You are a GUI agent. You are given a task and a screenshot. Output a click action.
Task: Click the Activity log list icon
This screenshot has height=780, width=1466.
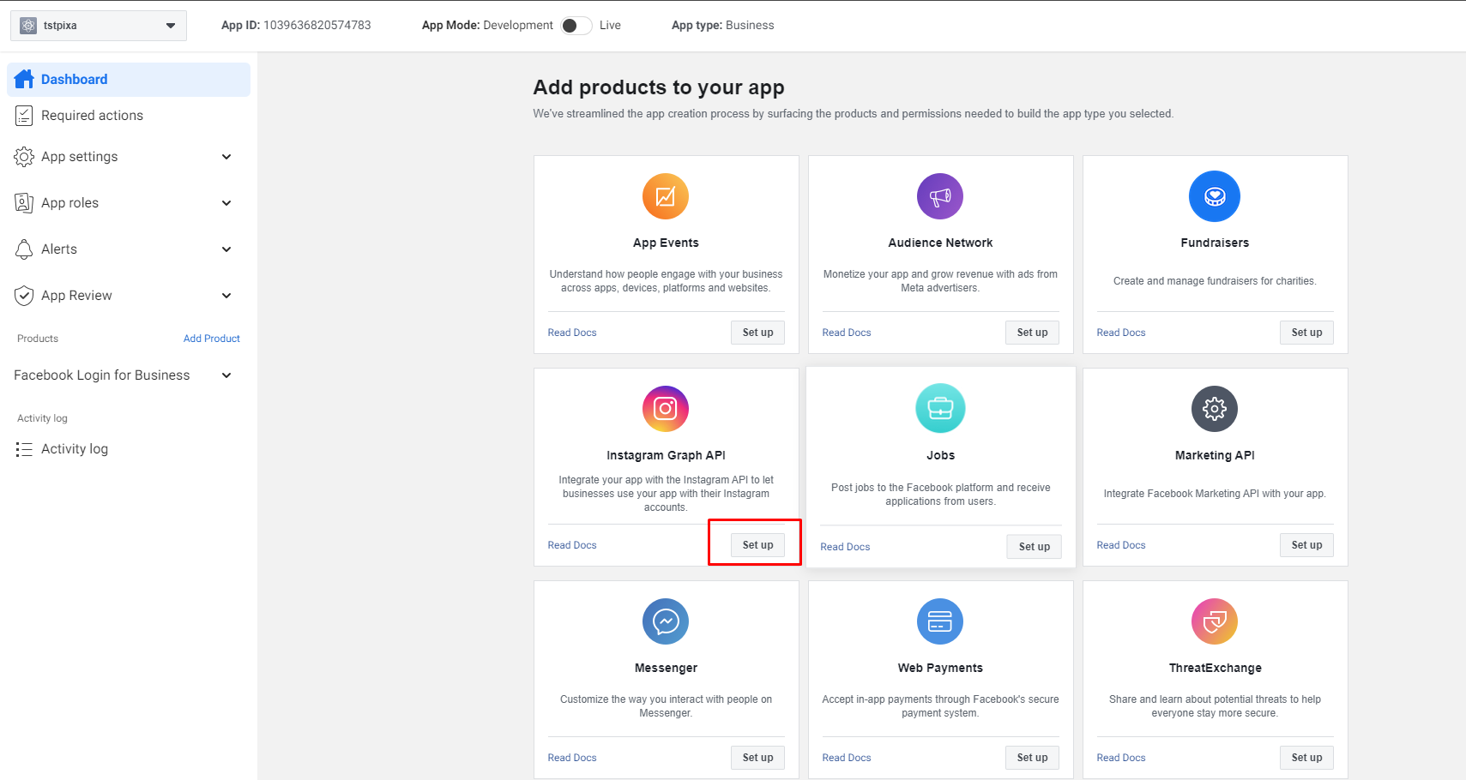(24, 449)
